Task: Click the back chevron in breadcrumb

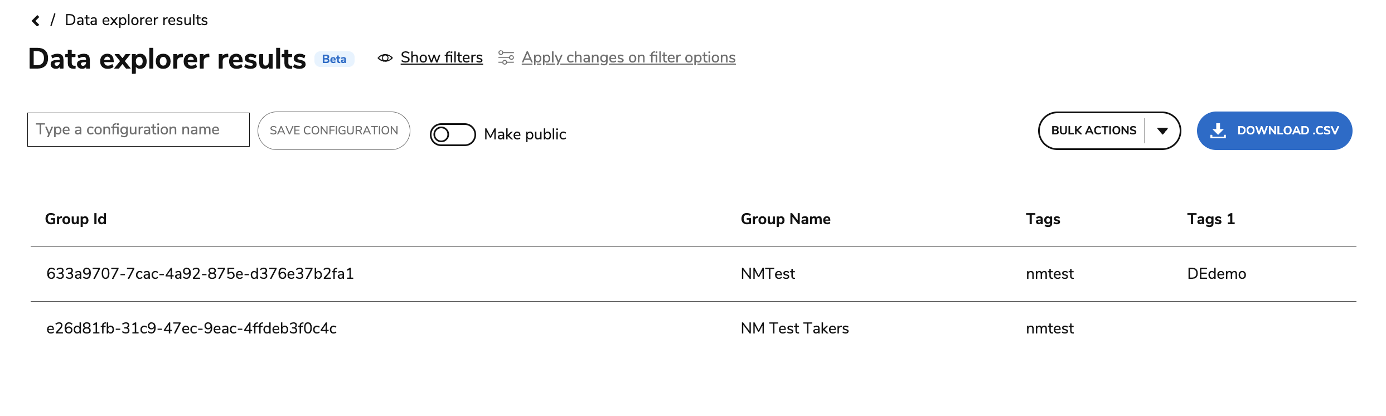Action: (x=36, y=21)
